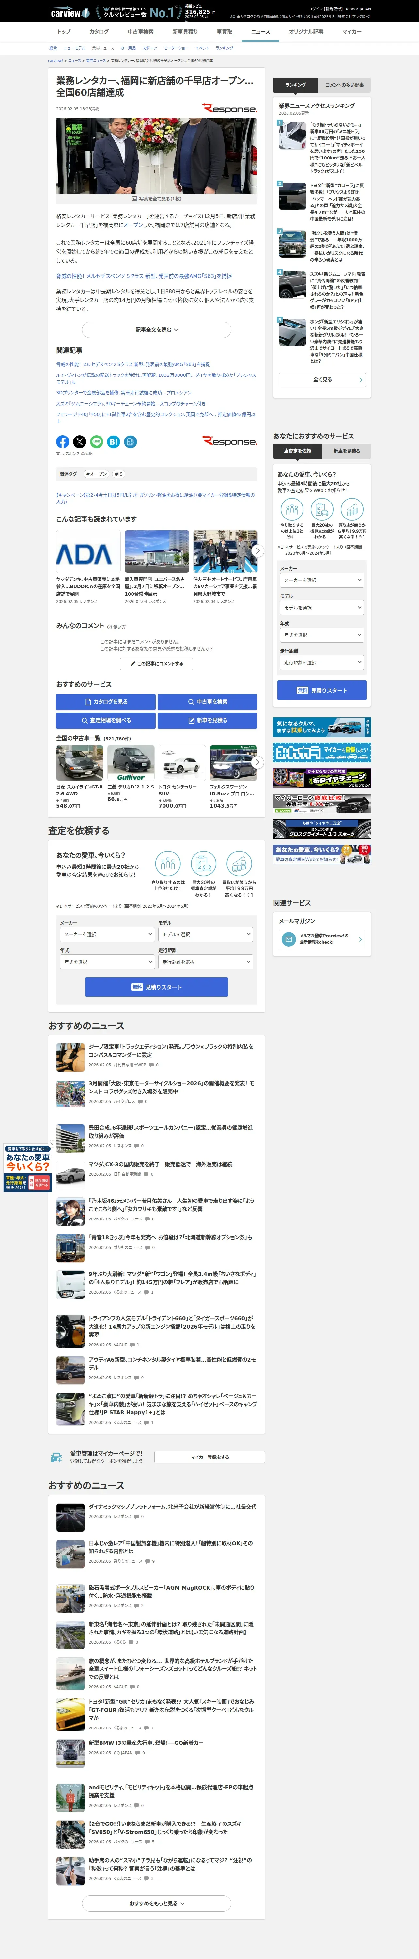419x1959 pixels.
Task: Click この記事にコメントする button
Action: point(157,664)
